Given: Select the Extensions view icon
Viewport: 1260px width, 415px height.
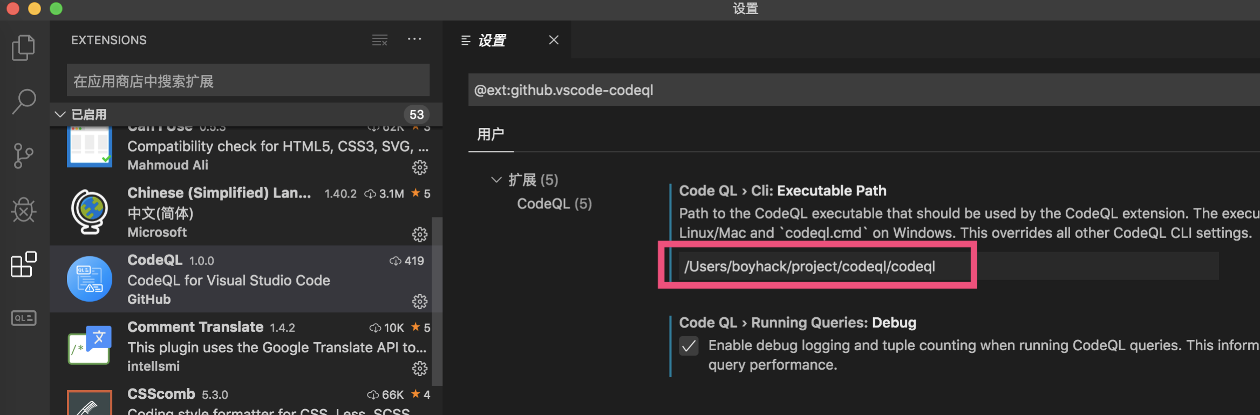Looking at the screenshot, I should tap(24, 264).
